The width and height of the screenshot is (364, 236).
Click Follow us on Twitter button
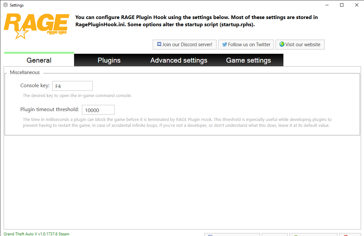coord(246,45)
